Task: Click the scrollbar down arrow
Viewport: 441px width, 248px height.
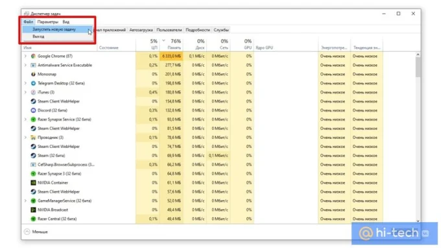Action: coord(418,221)
